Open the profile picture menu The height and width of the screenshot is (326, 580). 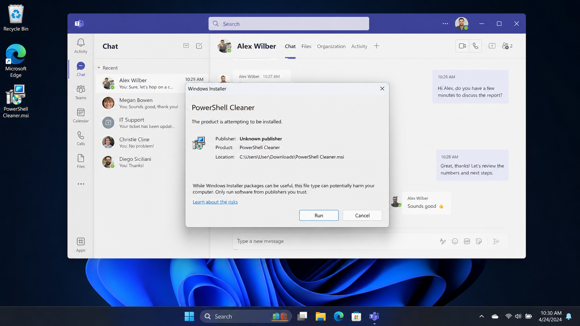pyautogui.click(x=461, y=24)
